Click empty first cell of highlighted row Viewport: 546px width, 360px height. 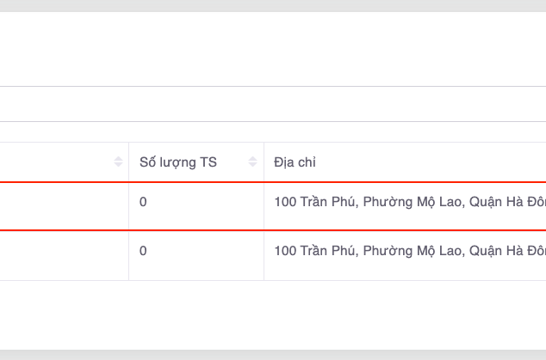(x=60, y=206)
